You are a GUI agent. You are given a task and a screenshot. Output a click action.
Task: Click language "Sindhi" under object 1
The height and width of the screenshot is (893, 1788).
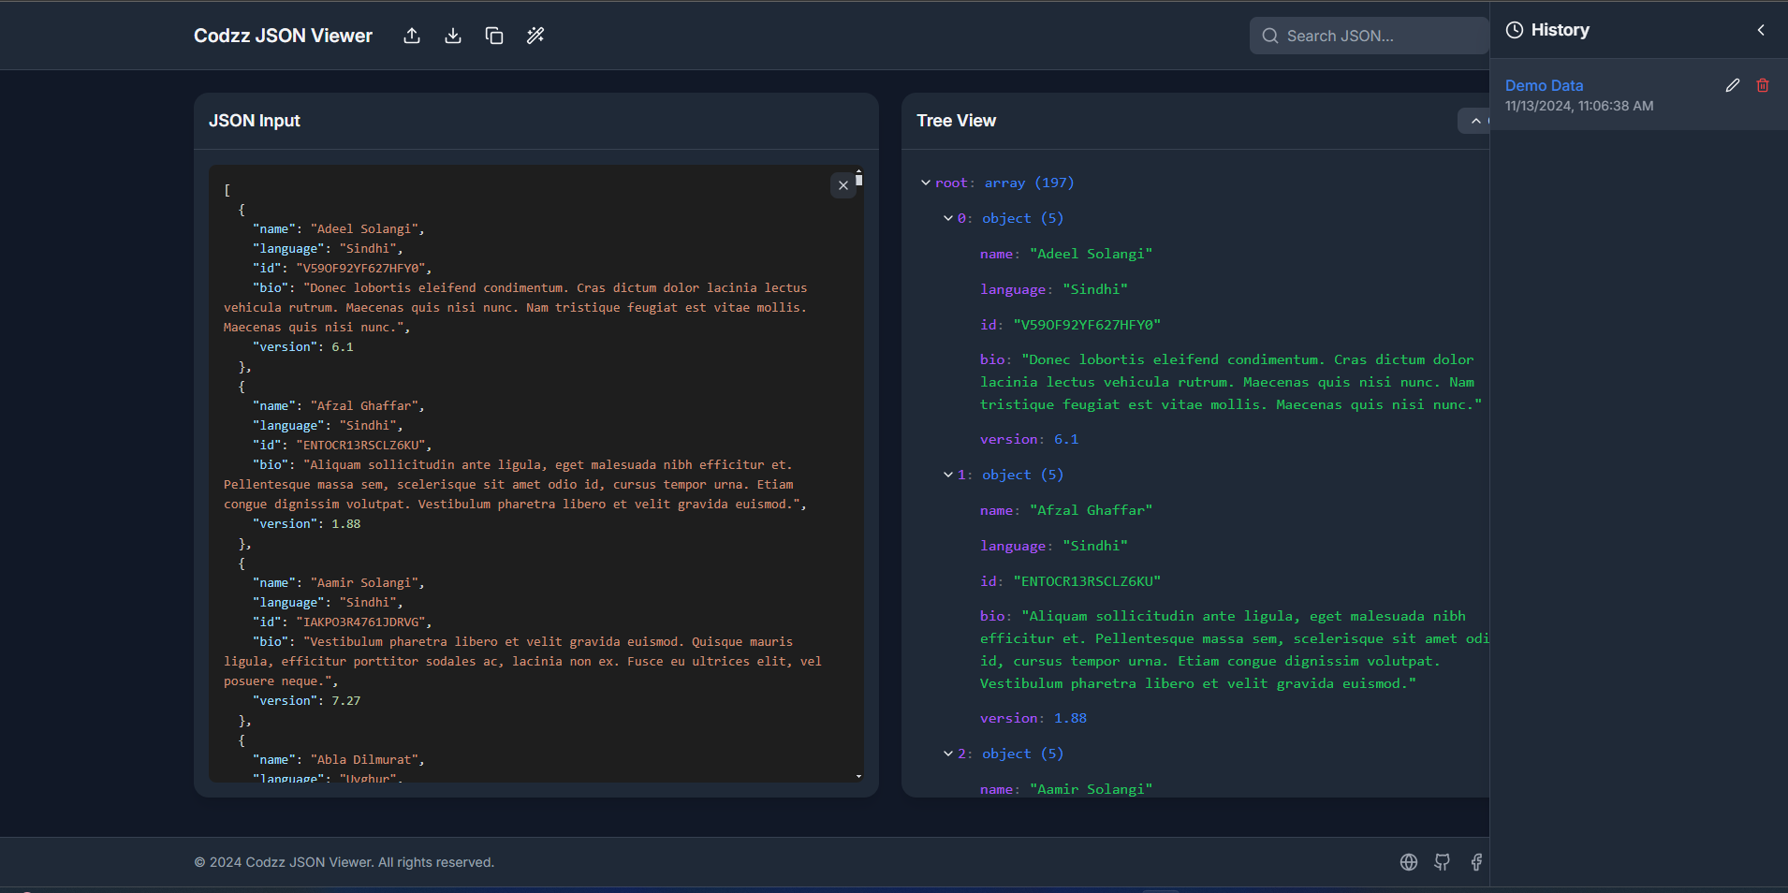click(x=1095, y=546)
